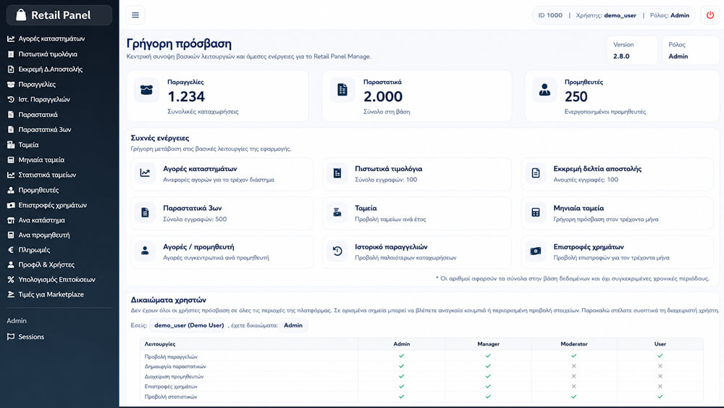Click the Λειτουργίες column header
This screenshot has width=724, height=408.
coord(160,344)
